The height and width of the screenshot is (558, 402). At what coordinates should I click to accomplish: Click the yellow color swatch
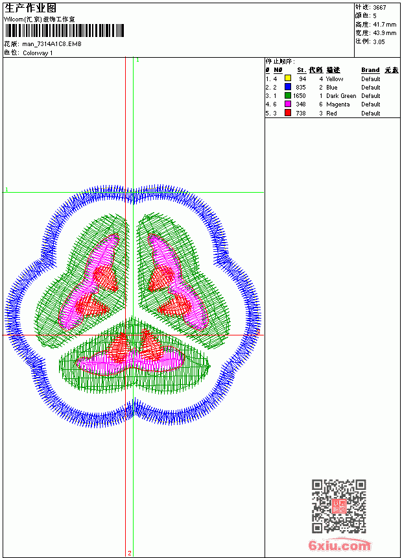point(288,79)
